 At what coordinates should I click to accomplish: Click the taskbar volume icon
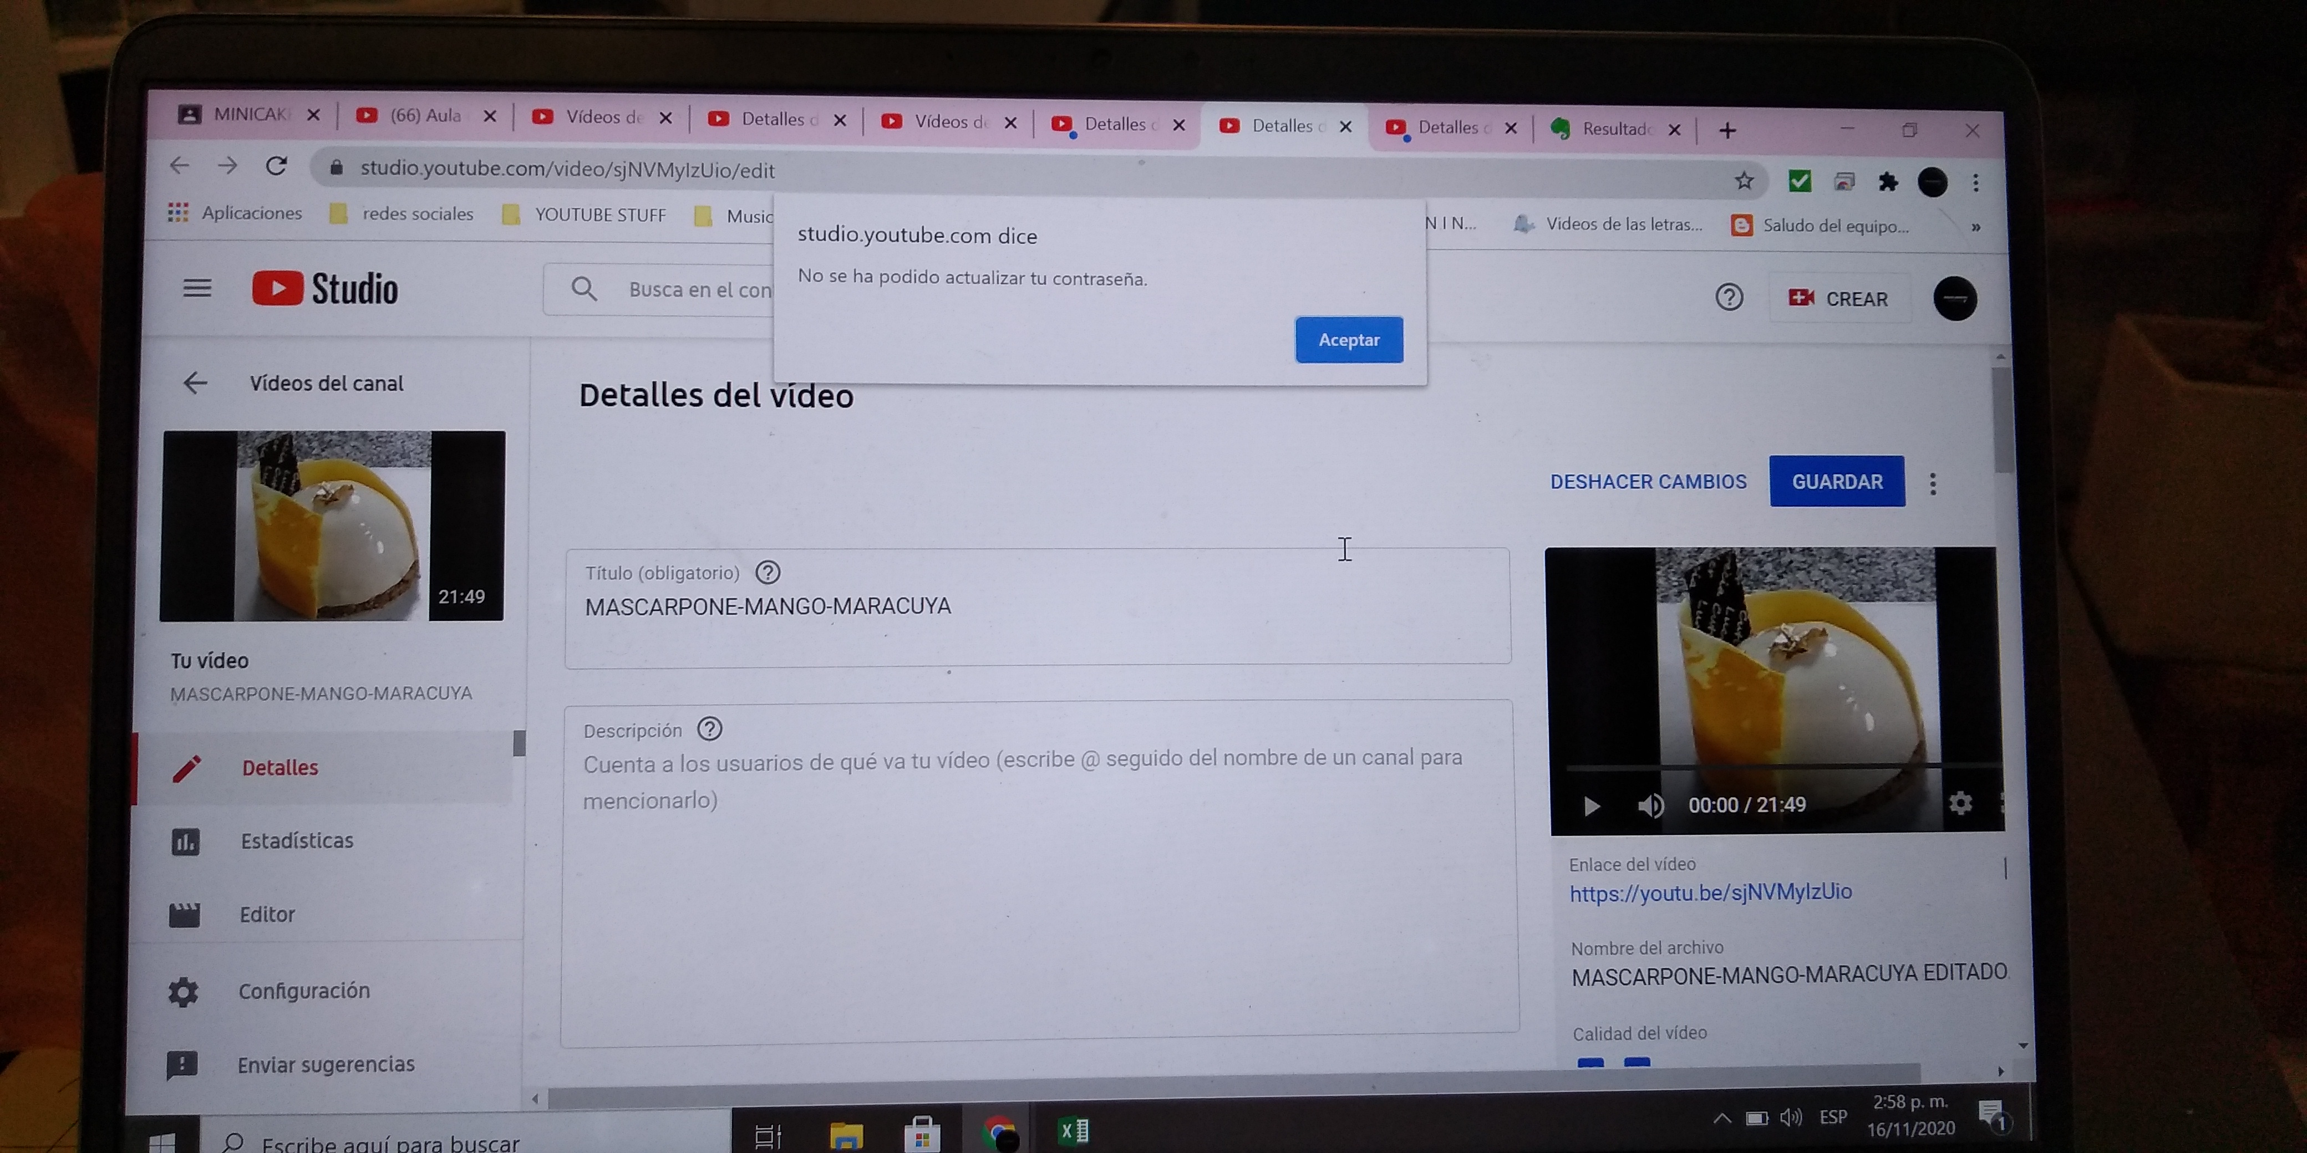point(1790,1116)
